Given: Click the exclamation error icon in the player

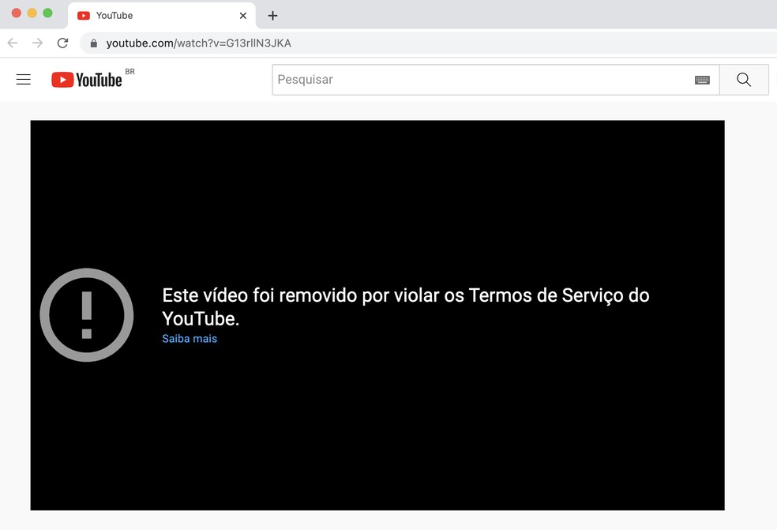Looking at the screenshot, I should tap(86, 314).
